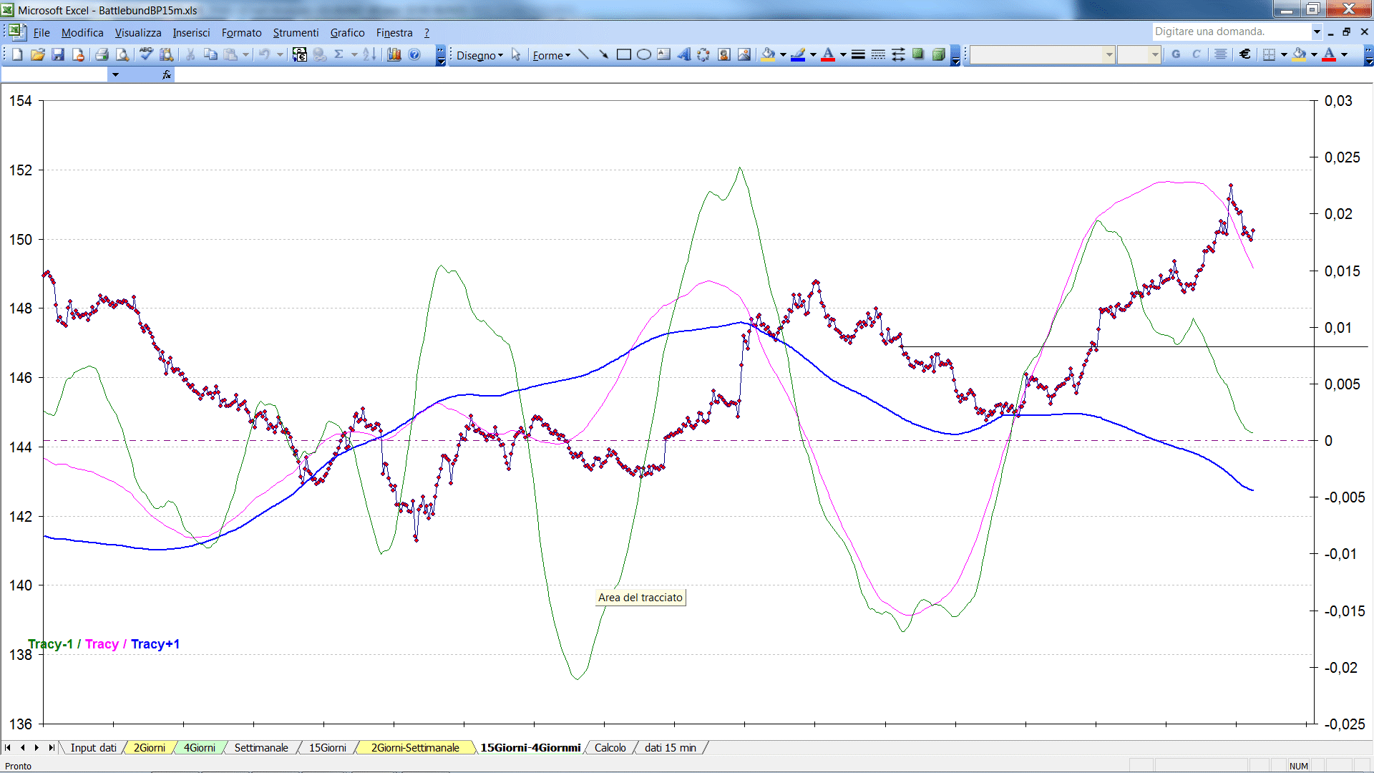The height and width of the screenshot is (773, 1374).
Task: Click the Digitare una domanda help field
Action: tap(1231, 31)
